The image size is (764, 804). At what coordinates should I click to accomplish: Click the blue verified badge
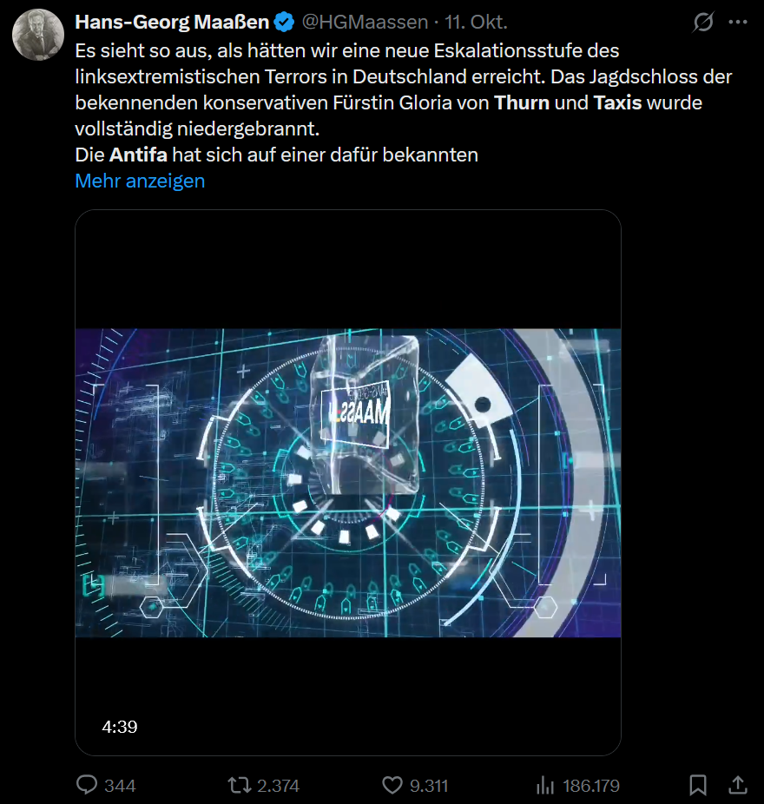pos(284,22)
